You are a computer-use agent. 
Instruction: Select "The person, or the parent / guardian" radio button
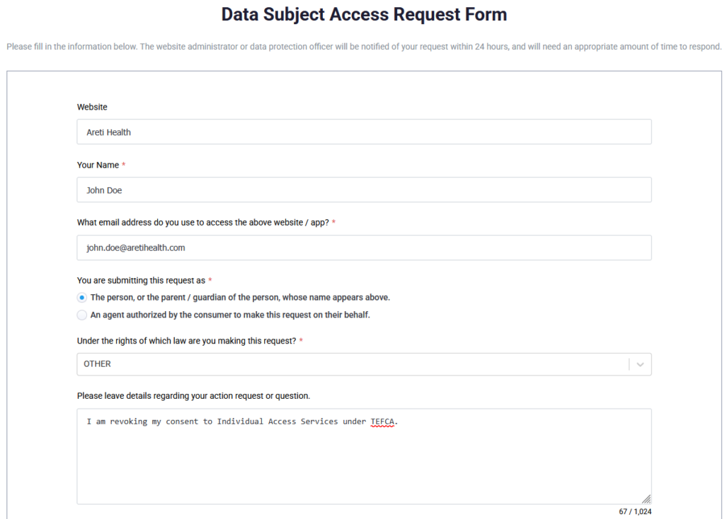[x=83, y=298]
